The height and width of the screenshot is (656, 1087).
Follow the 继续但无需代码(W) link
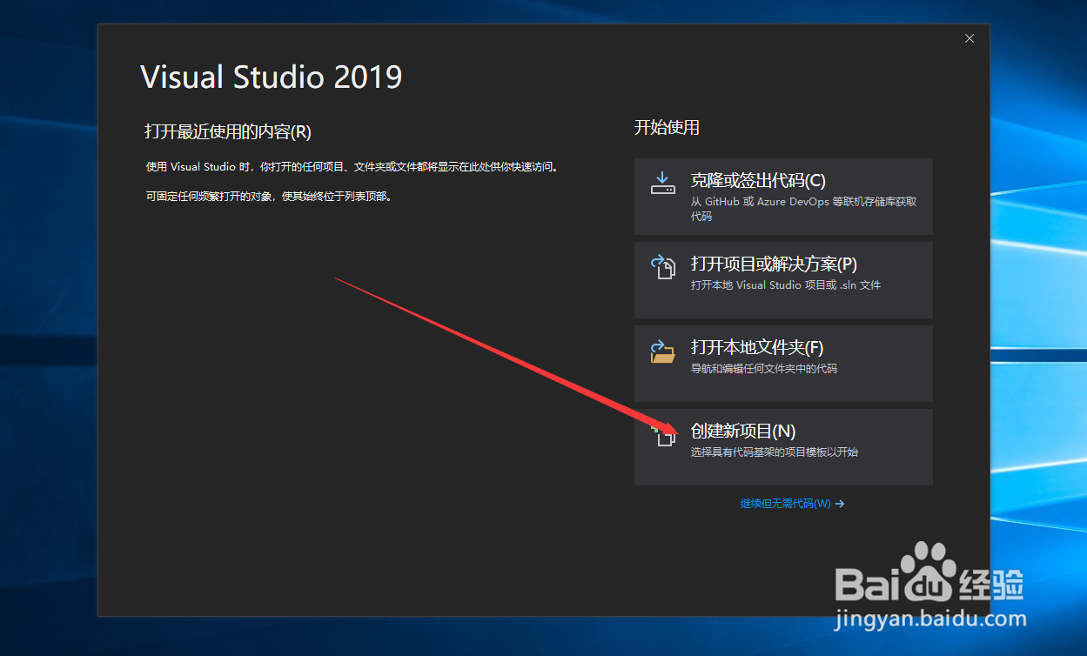[792, 504]
